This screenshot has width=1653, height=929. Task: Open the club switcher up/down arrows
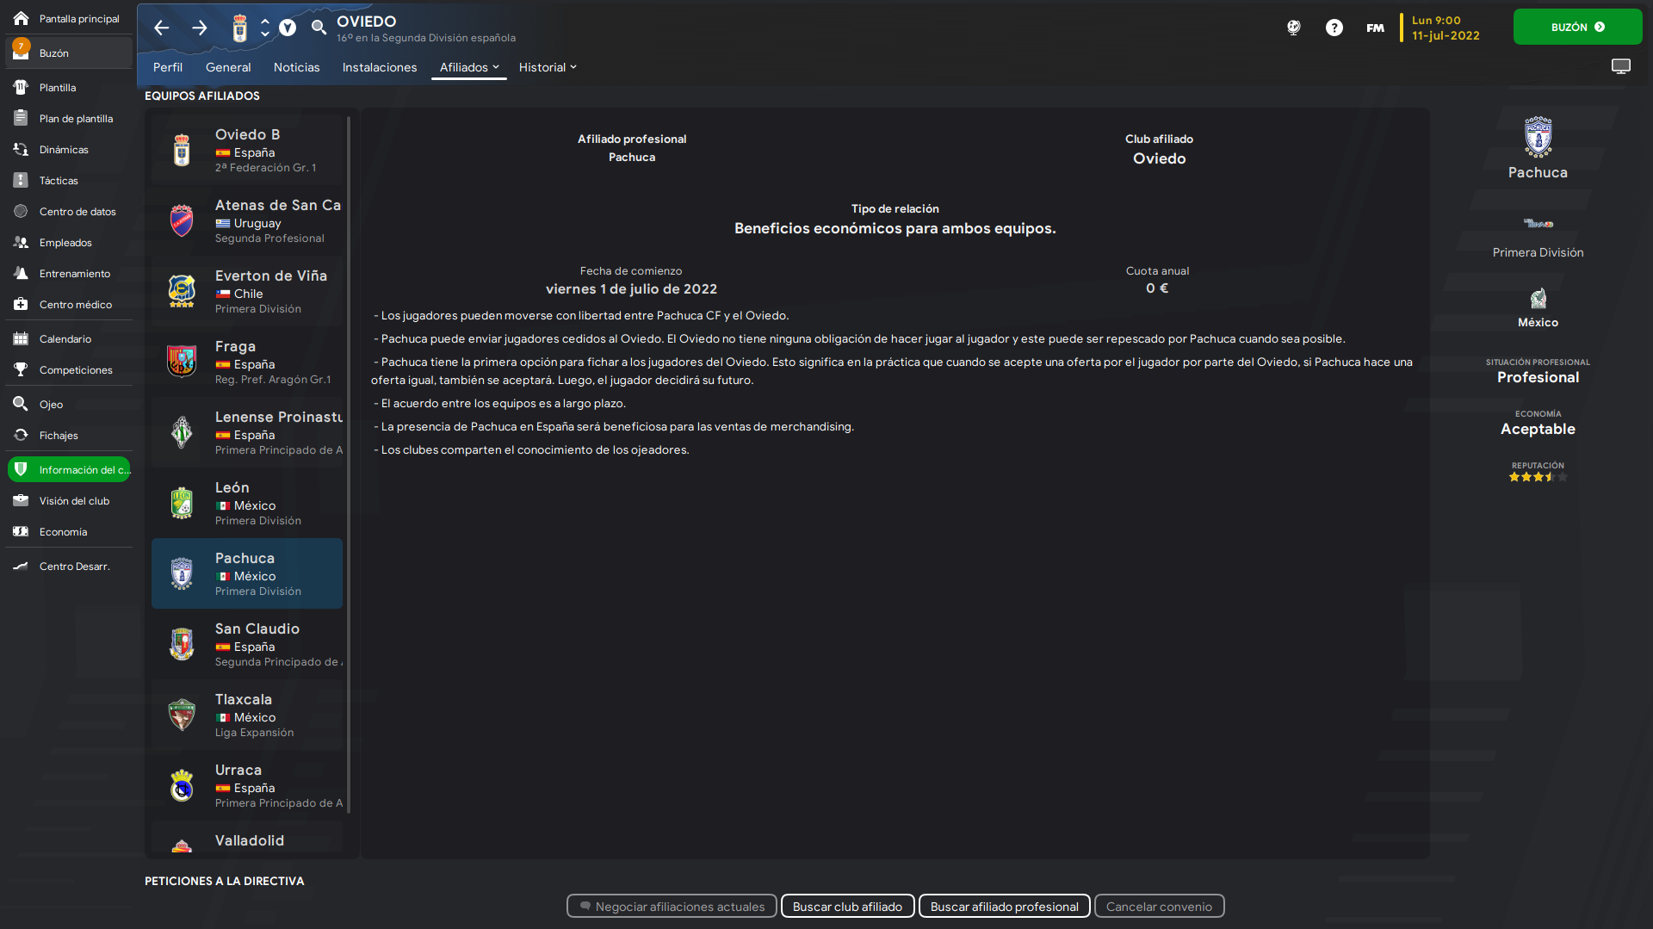pos(265,28)
